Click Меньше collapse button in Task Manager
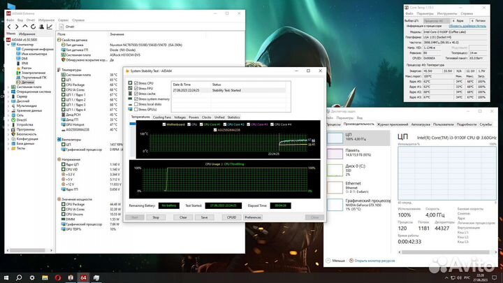503x283 pixels. point(335,261)
